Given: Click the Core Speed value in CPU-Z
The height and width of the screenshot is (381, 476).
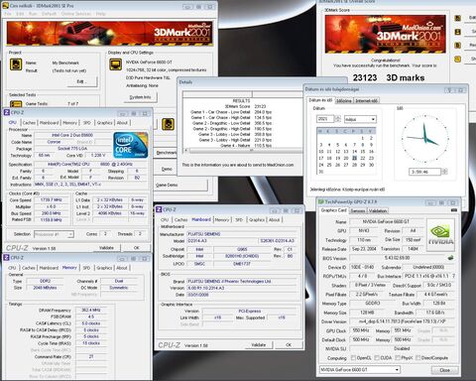Looking at the screenshot, I should click(52, 200).
